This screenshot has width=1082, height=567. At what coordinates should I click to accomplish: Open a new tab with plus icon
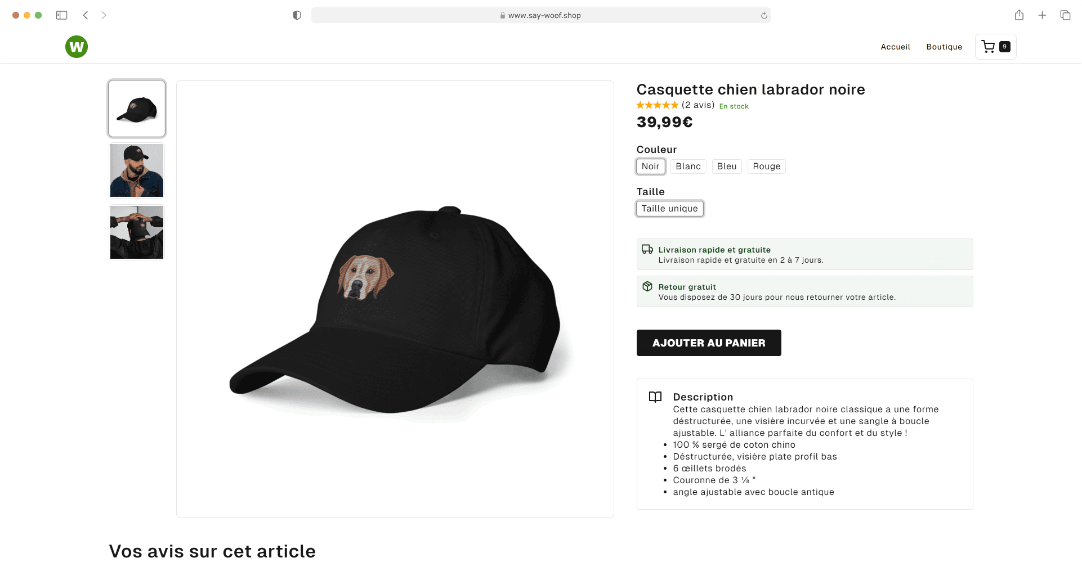(x=1042, y=15)
